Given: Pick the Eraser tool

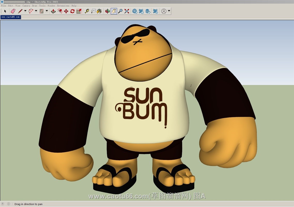Looking at the screenshot, I should (13, 11).
